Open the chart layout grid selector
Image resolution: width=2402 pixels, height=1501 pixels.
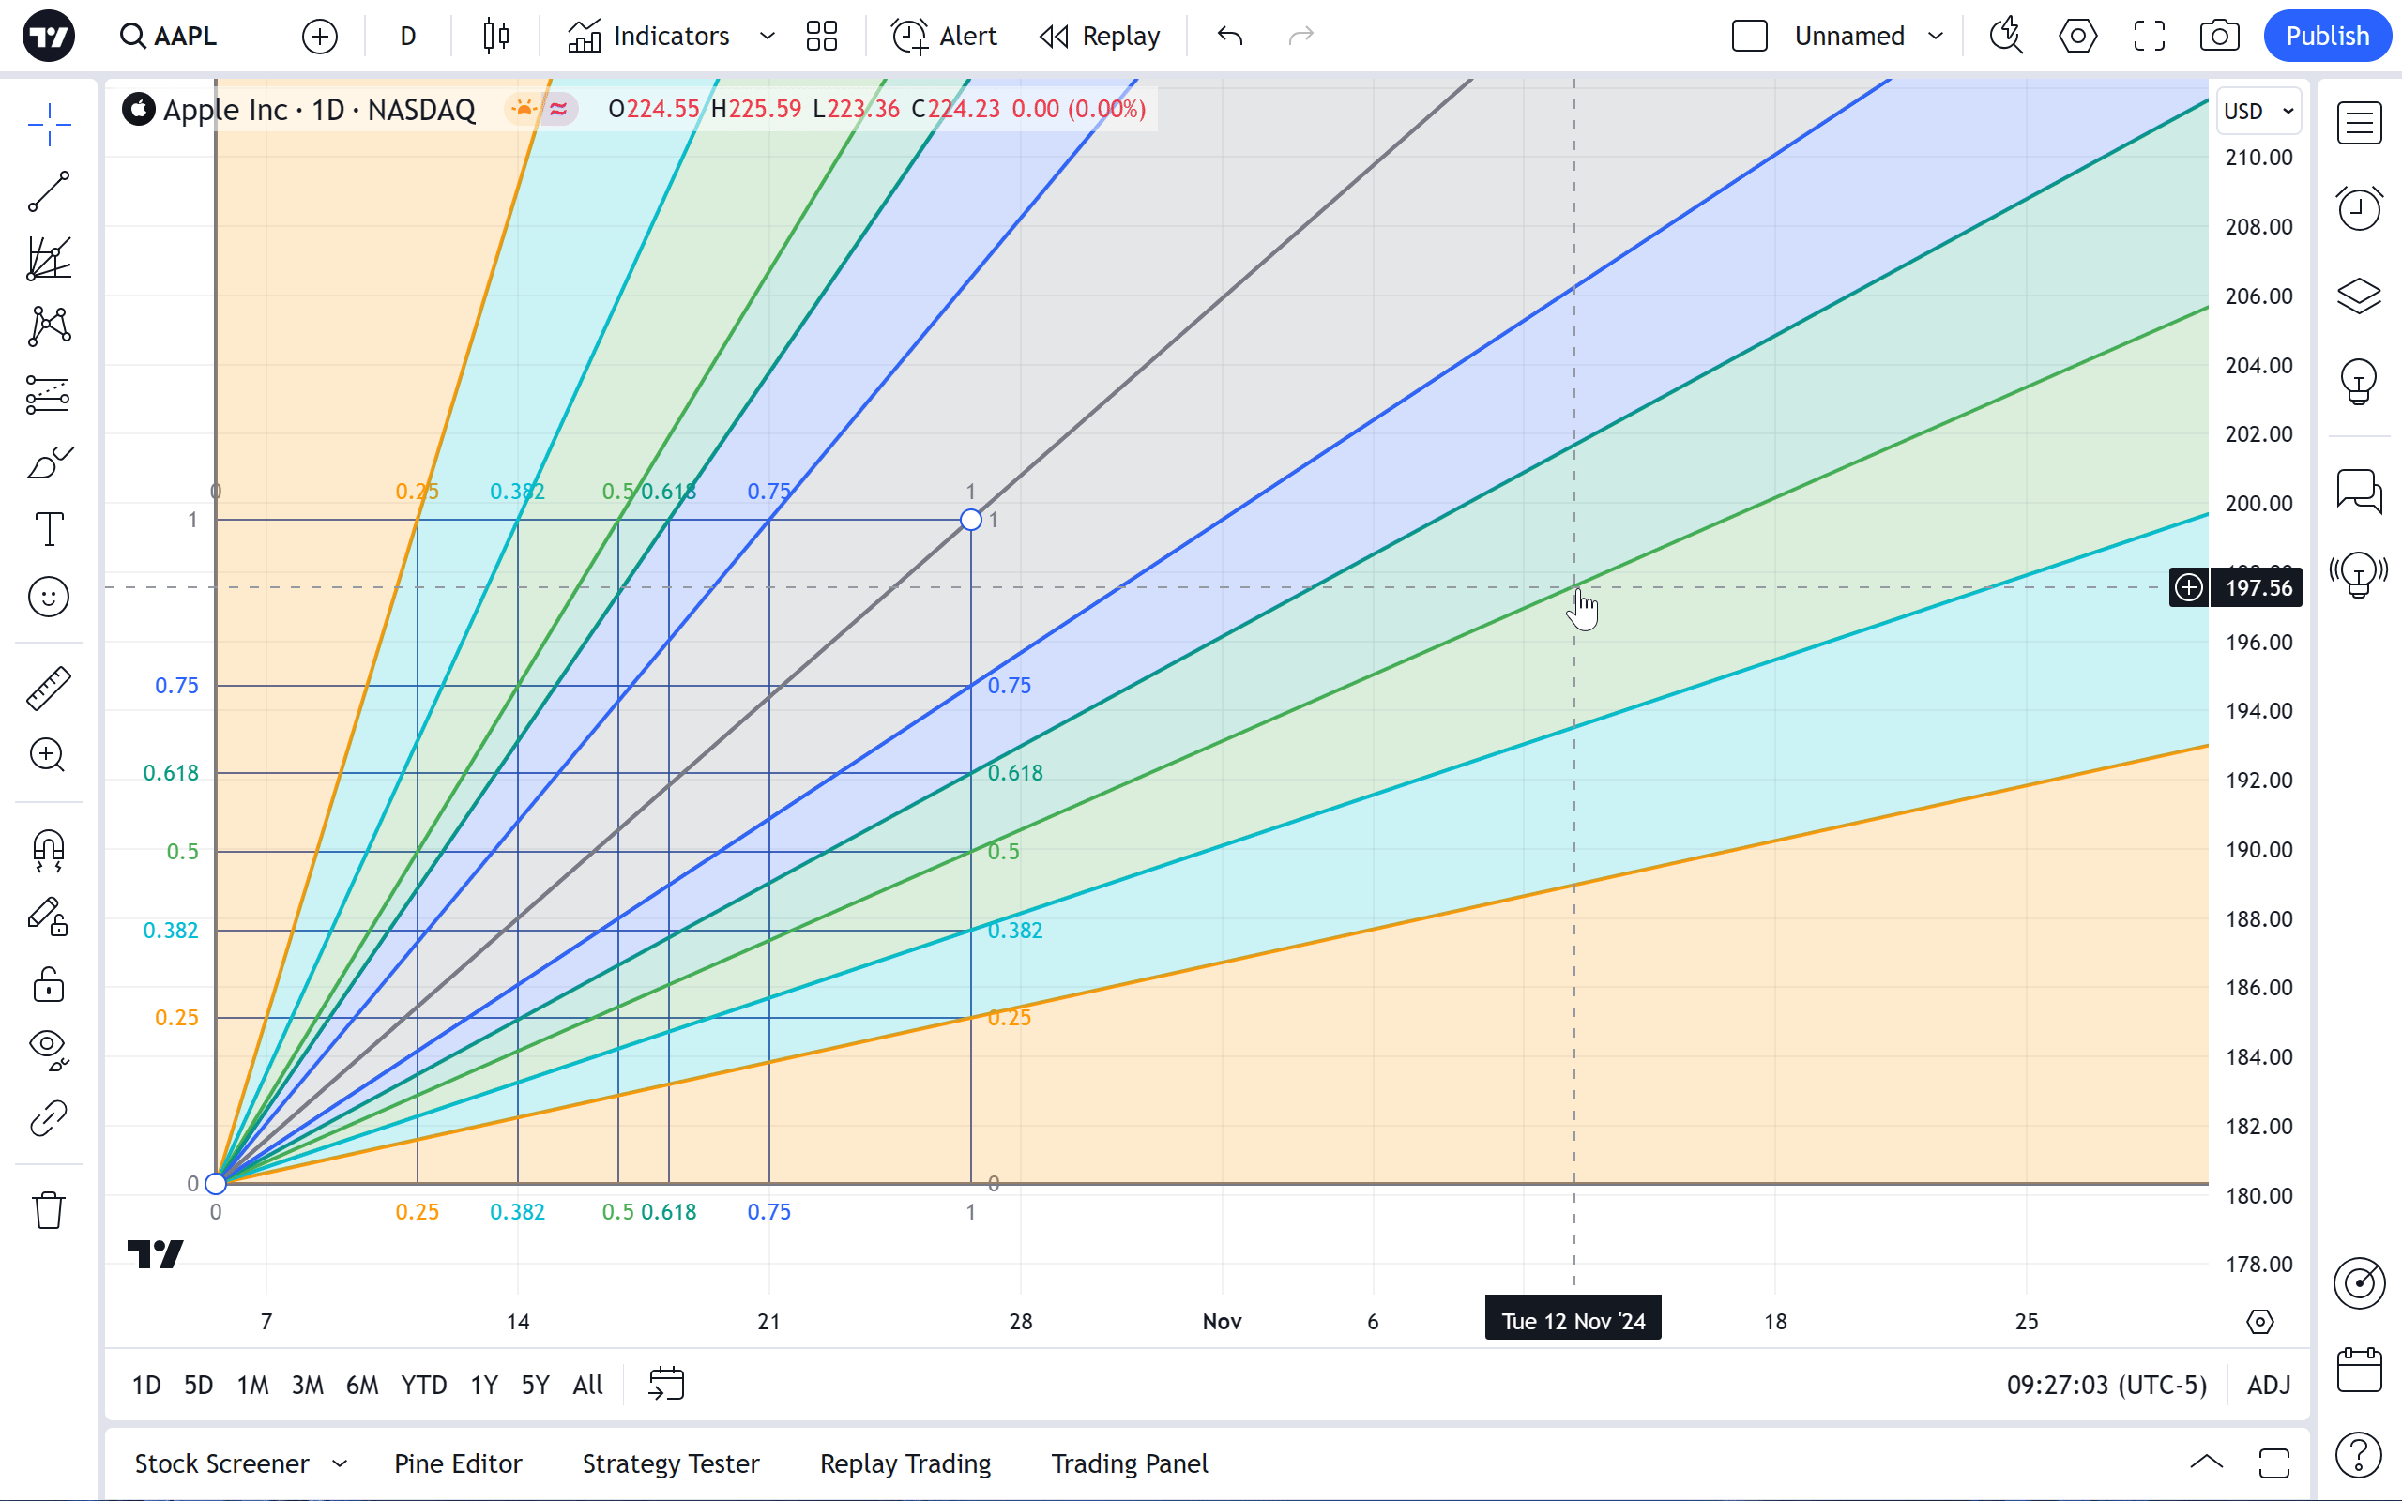[821, 37]
